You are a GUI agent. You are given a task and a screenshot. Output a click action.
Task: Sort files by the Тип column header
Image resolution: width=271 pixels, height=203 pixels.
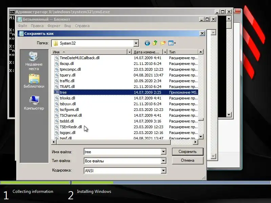183,52
